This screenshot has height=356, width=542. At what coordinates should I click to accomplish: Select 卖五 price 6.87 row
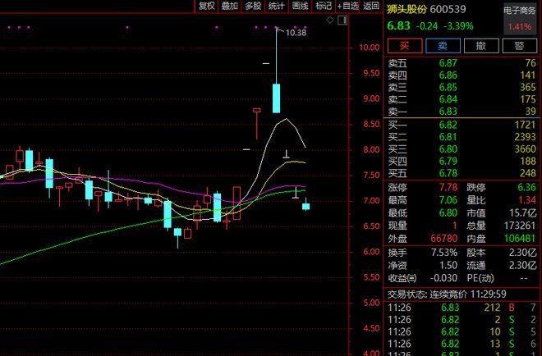click(462, 63)
